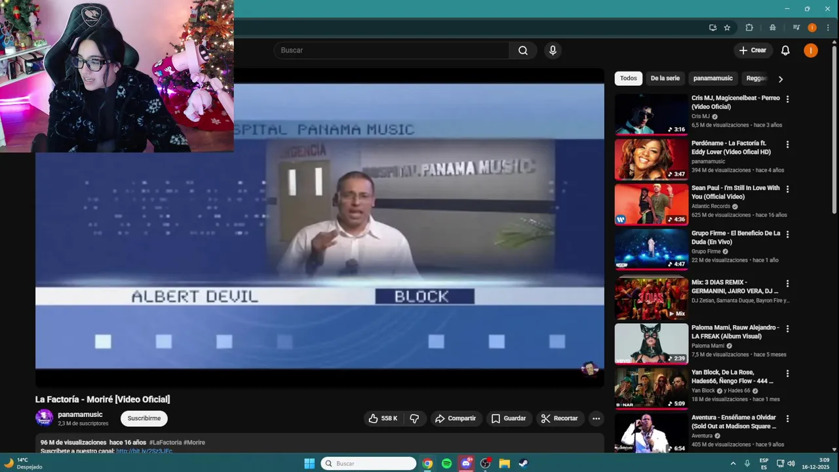Open Chrome profile avatar in toolbar

812,28
